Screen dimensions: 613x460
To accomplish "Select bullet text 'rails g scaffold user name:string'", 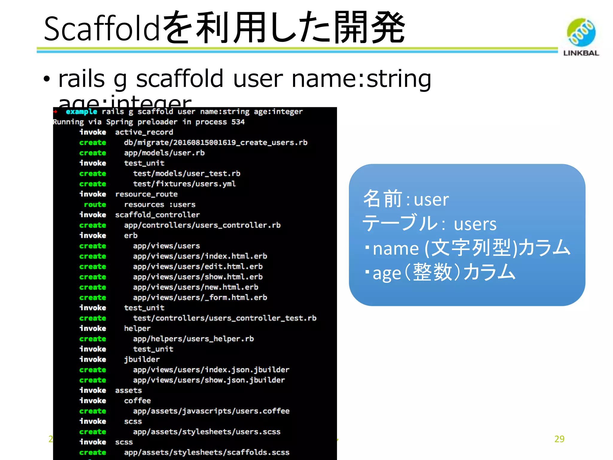I will tap(245, 78).
